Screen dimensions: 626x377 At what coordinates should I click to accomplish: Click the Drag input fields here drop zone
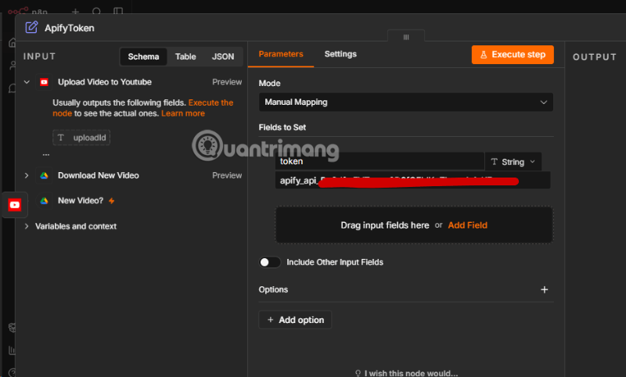(x=414, y=225)
